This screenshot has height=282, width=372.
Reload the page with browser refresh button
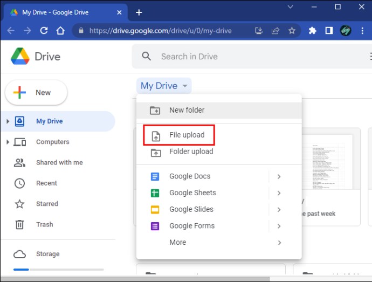[44, 31]
